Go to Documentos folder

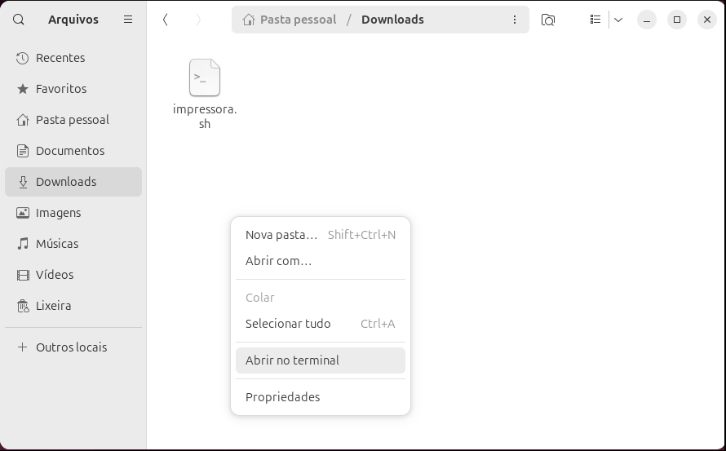(70, 151)
